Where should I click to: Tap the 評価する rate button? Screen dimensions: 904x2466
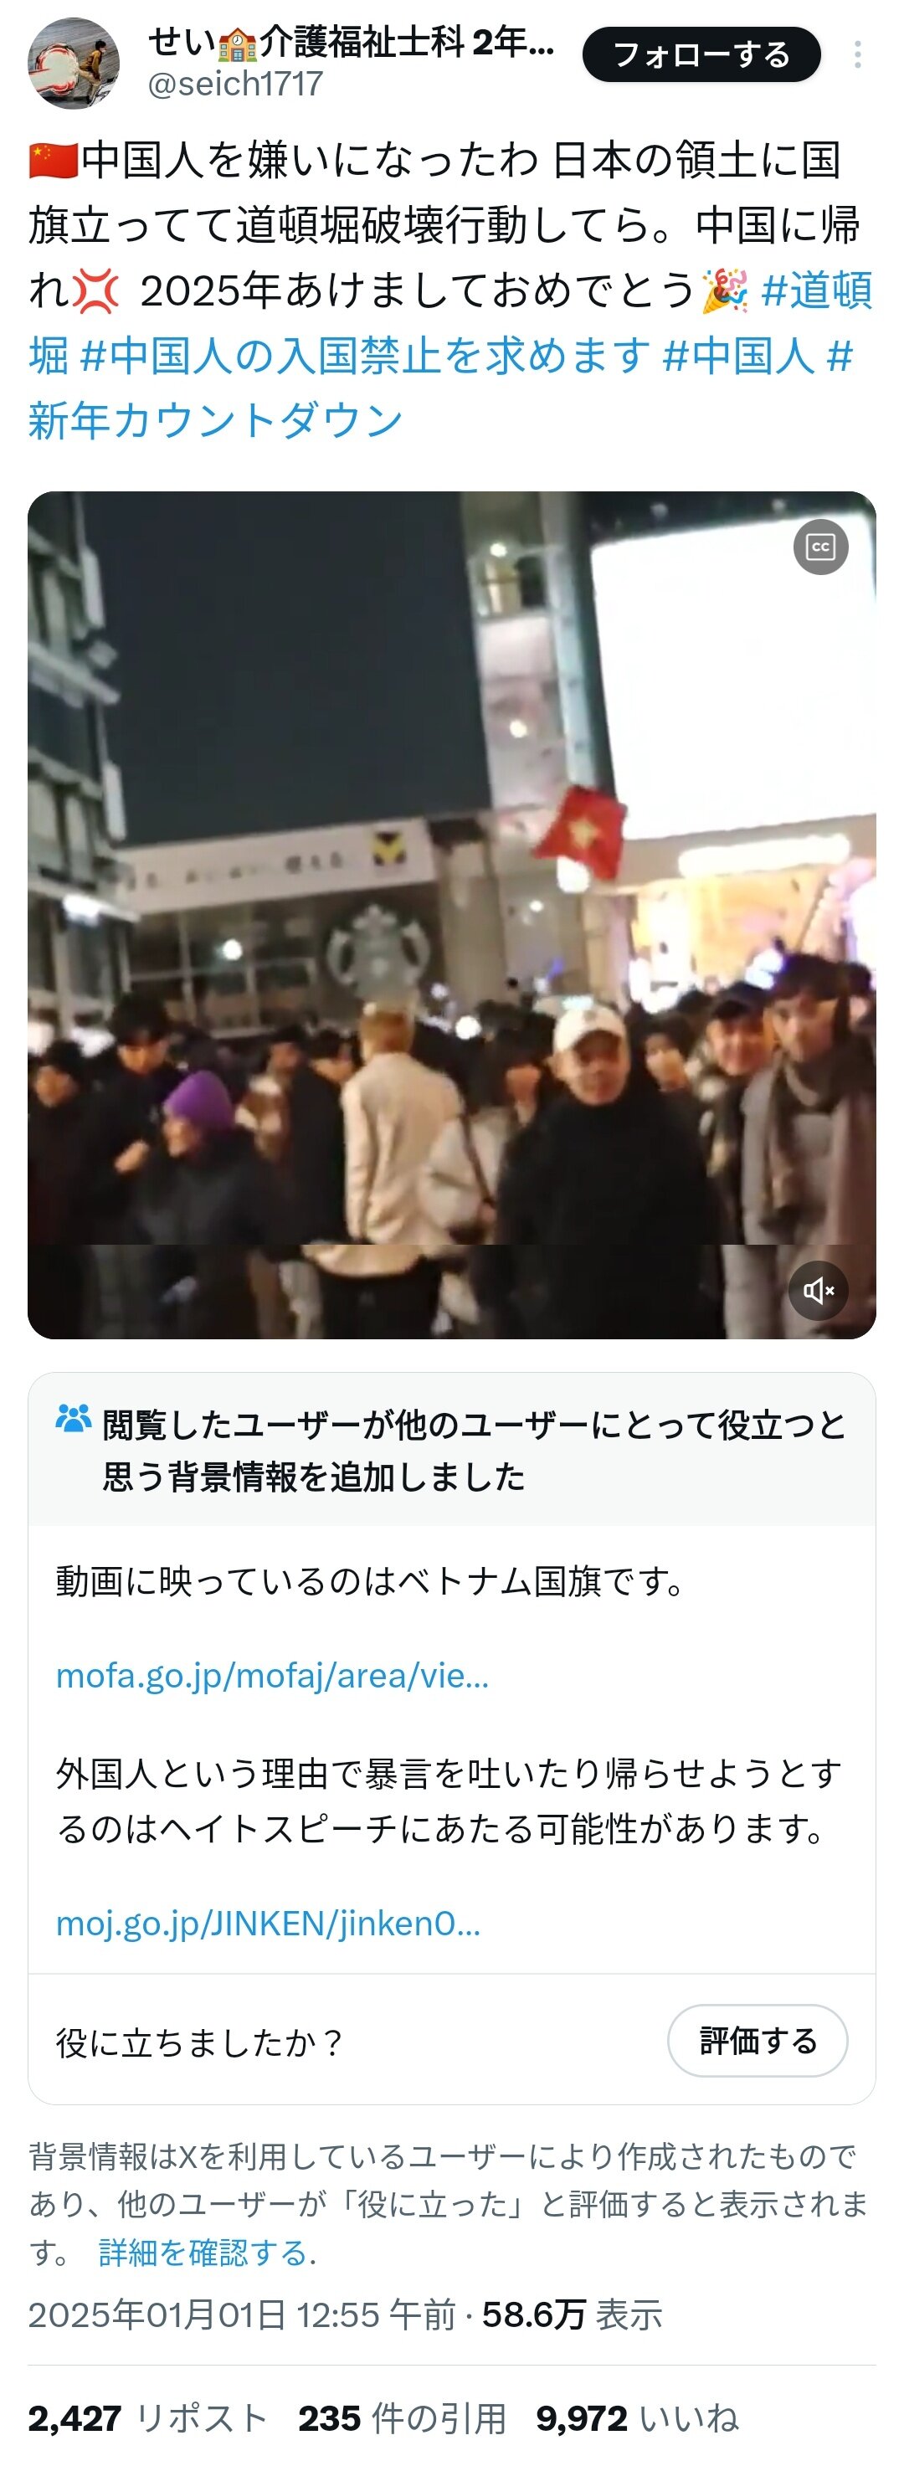(758, 2041)
